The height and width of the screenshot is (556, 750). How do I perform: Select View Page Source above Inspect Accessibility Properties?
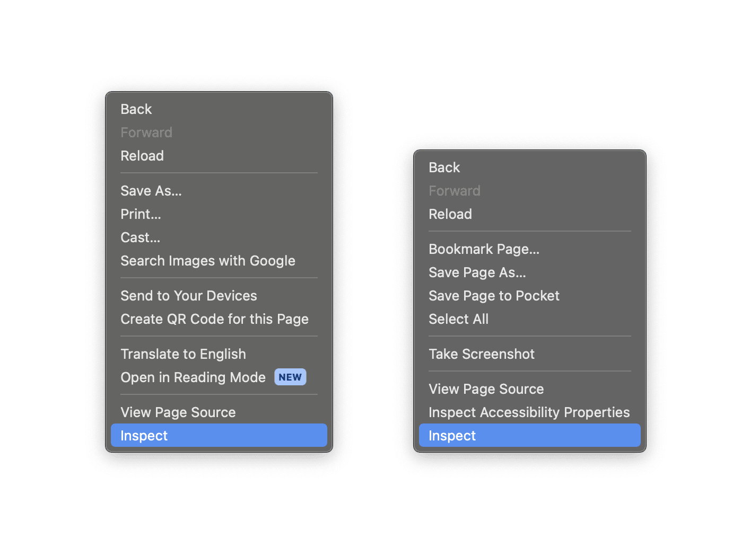(x=486, y=389)
